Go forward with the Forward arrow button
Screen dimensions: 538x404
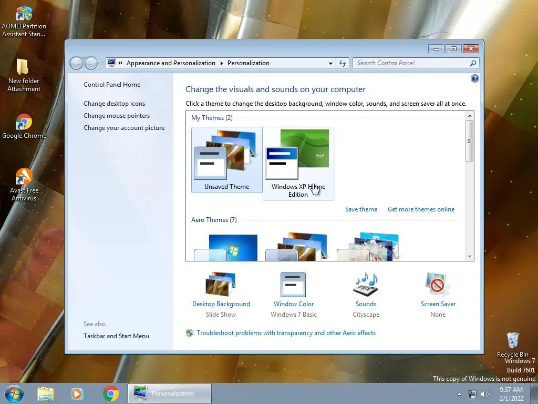pos(91,63)
